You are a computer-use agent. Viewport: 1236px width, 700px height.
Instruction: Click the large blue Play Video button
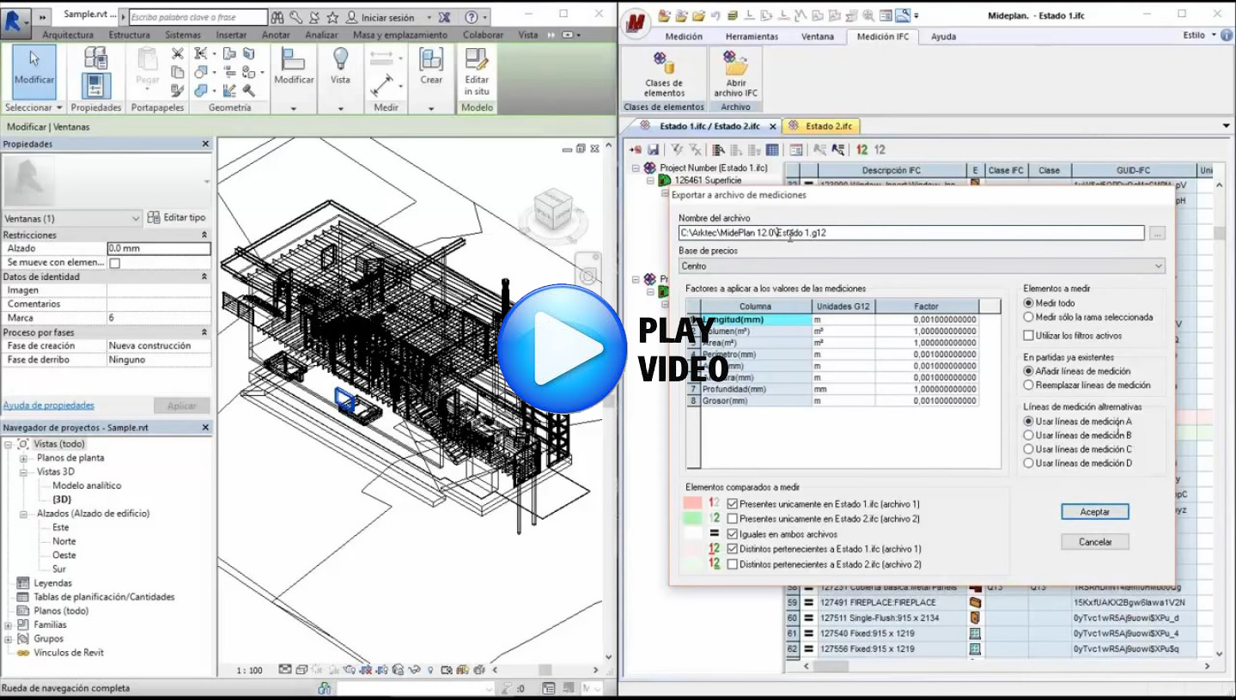point(562,349)
